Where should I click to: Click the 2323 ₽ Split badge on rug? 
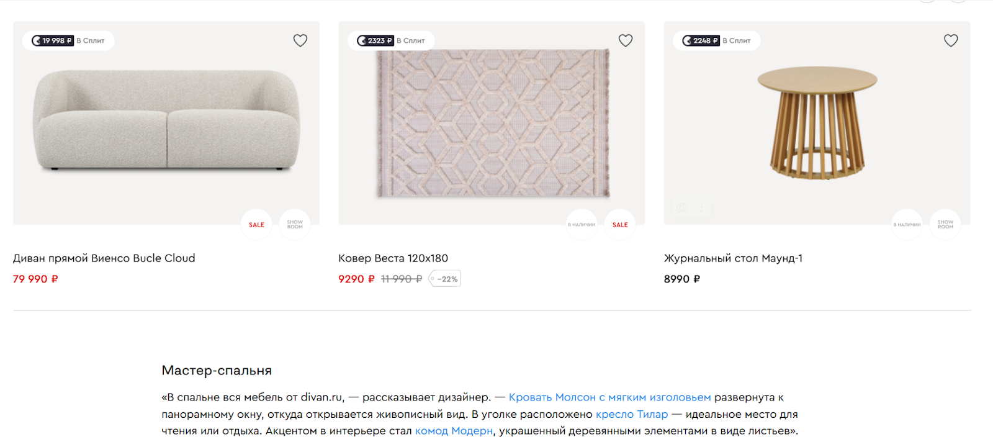391,41
